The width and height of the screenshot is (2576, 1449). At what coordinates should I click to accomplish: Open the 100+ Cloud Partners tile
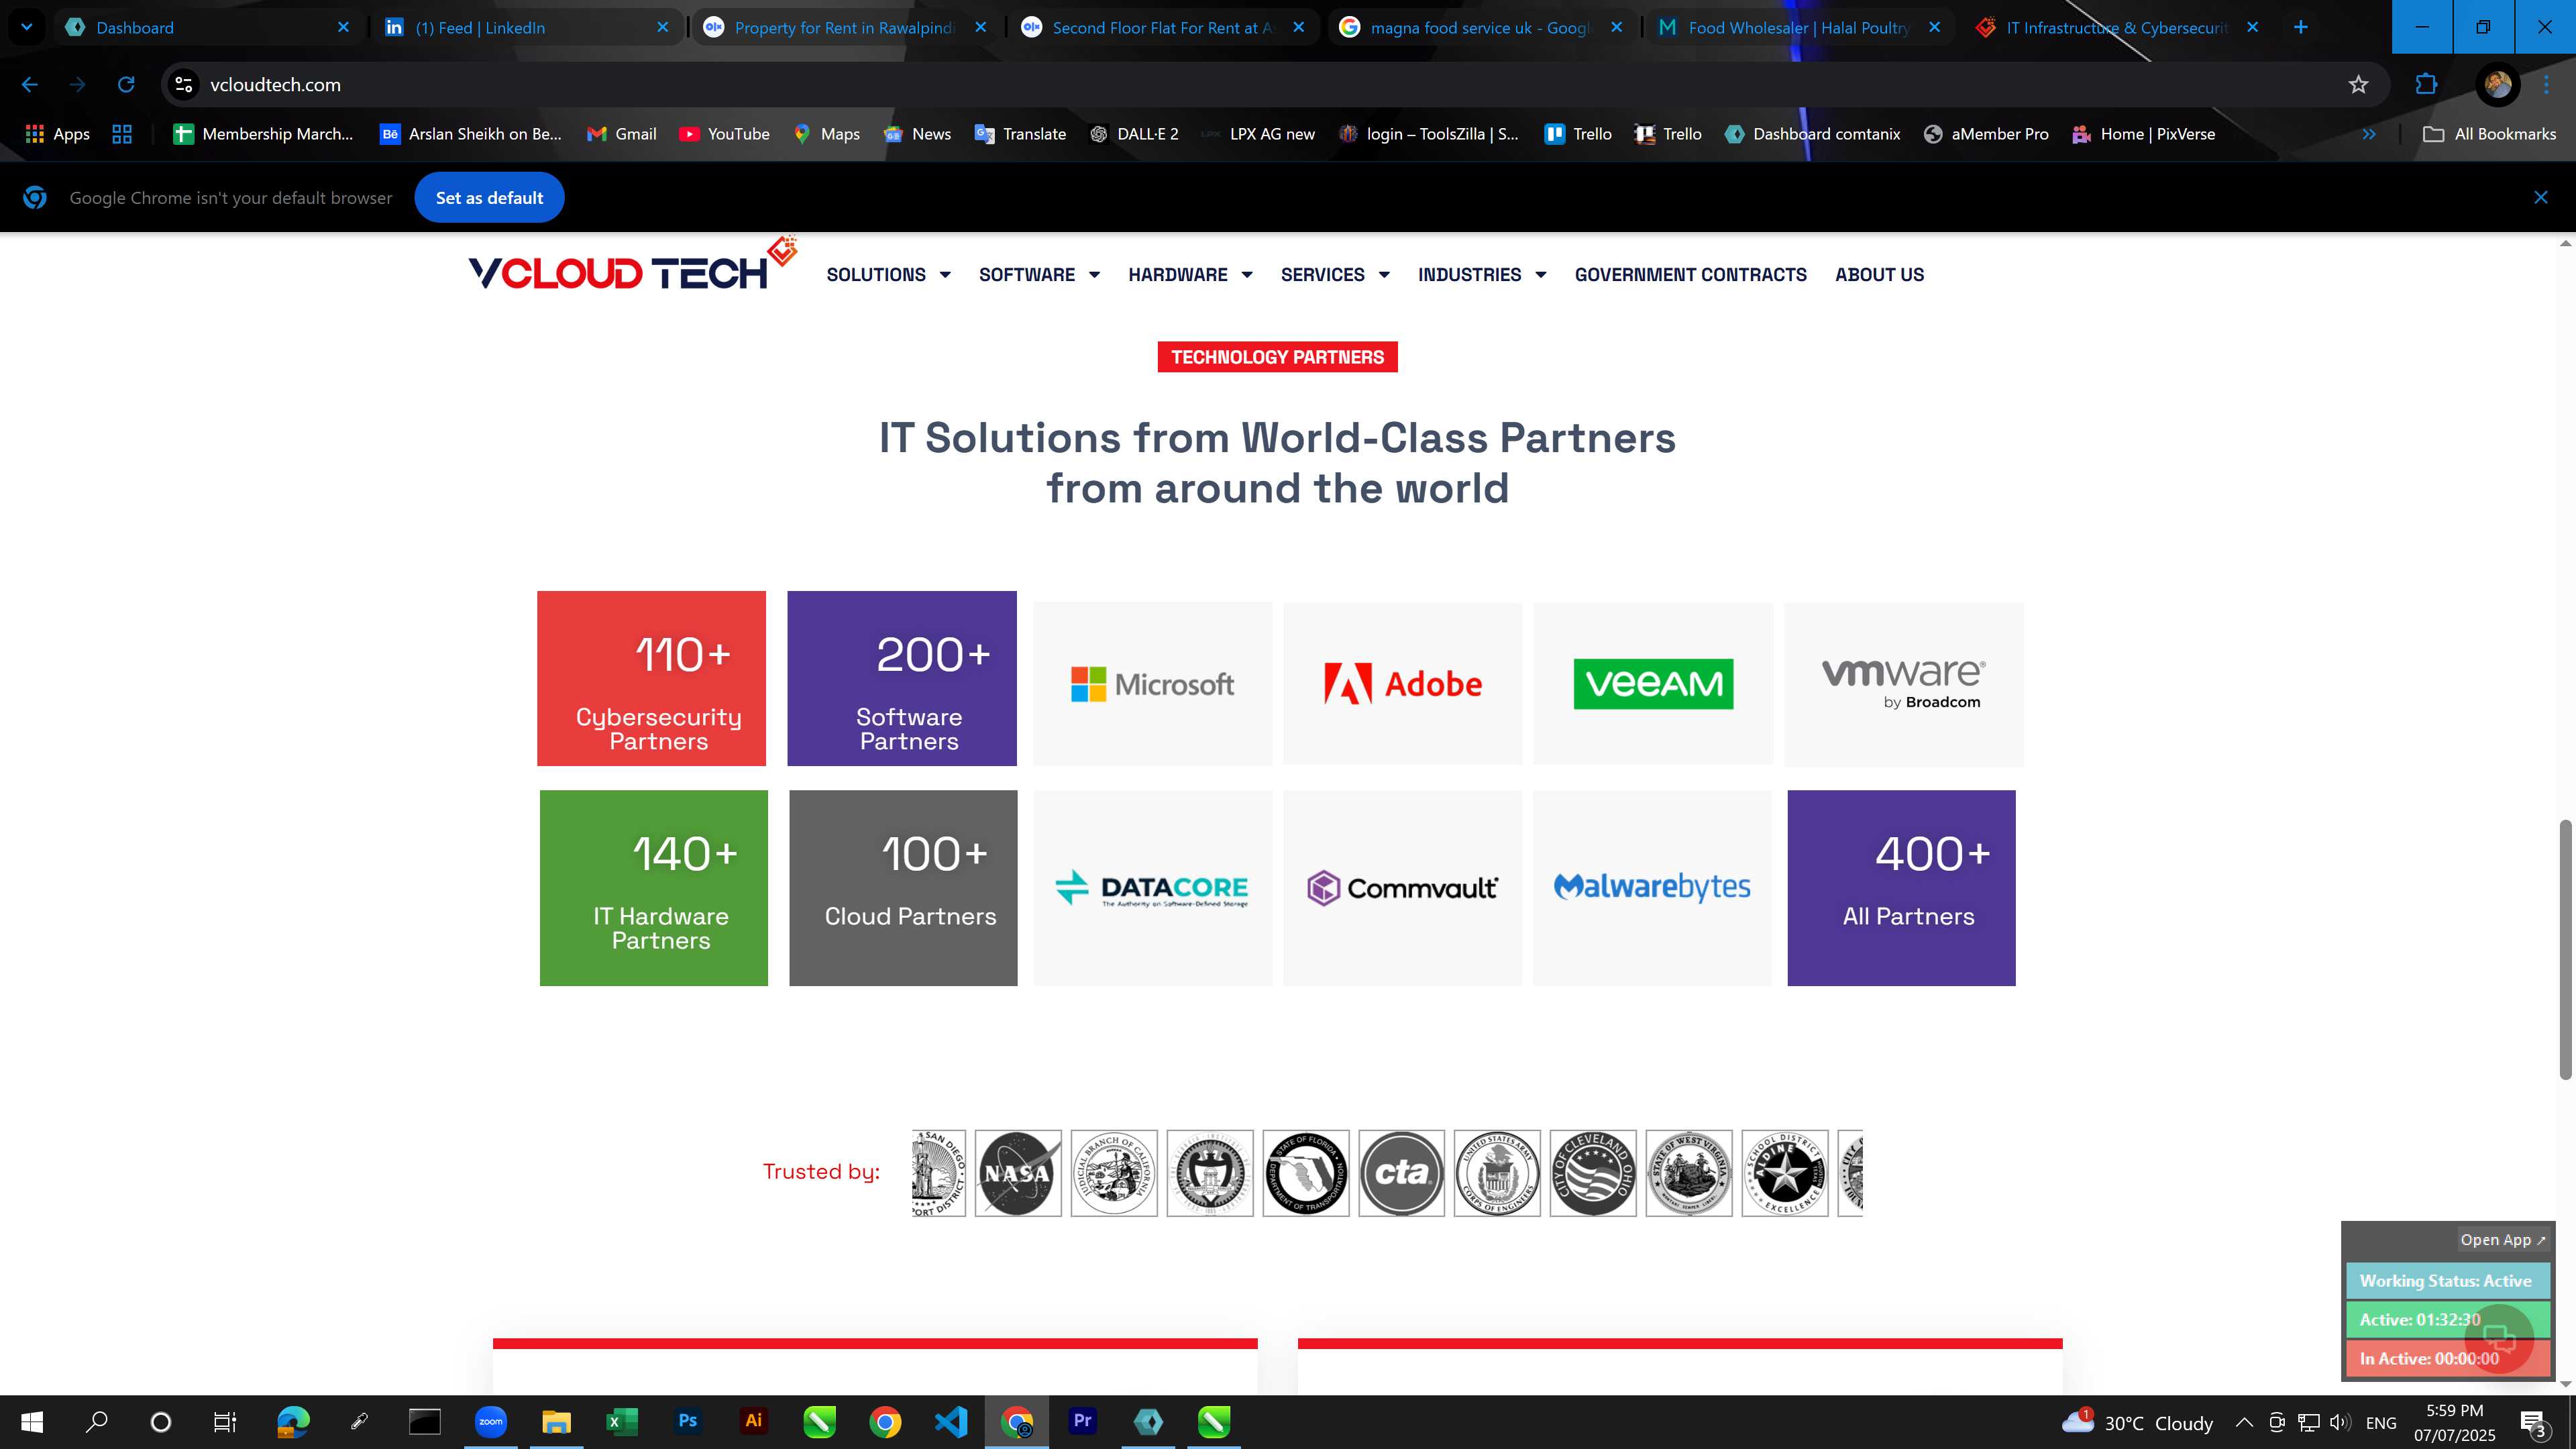click(903, 888)
